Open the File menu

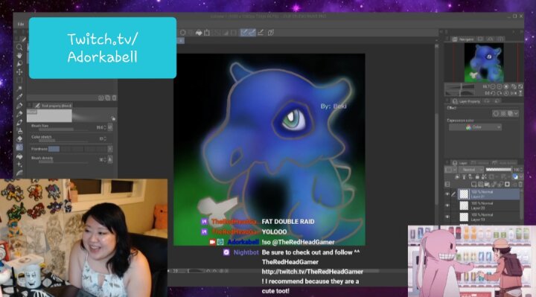(x=21, y=25)
